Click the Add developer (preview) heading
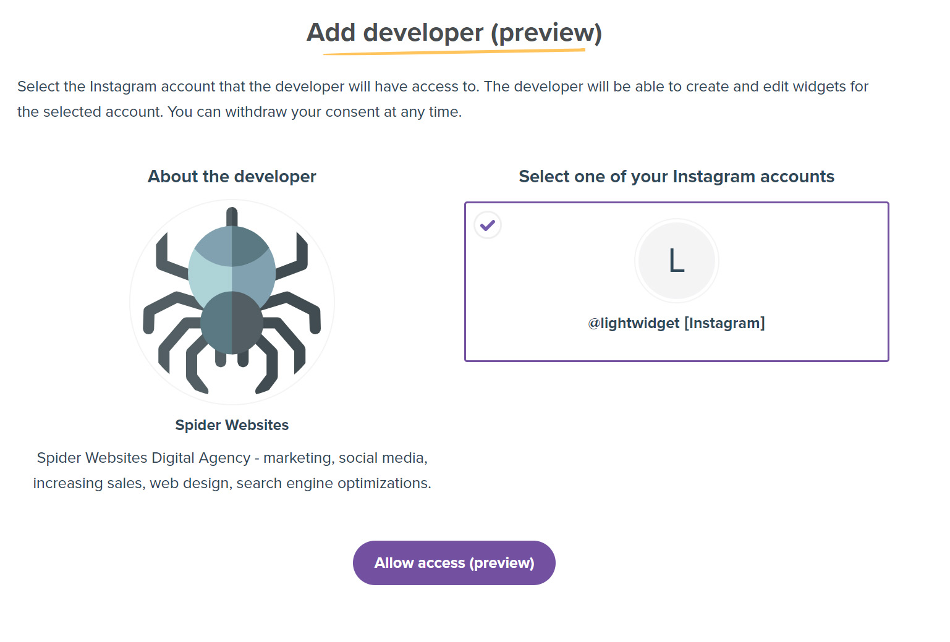950x642 pixels. tap(454, 32)
